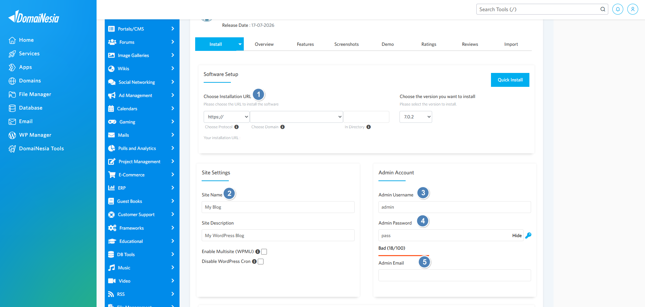The width and height of the screenshot is (645, 307).
Task: Switch to the Overview tab
Action: (264, 44)
